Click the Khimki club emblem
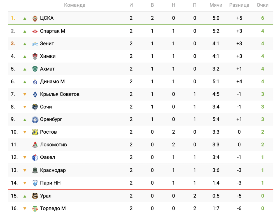Screen dimensions: 280x218 (x=35, y=56)
